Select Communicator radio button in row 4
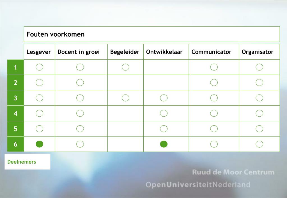The image size is (287, 198). (214, 113)
